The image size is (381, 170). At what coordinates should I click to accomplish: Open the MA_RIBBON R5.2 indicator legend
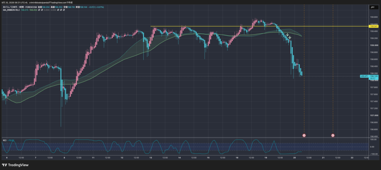11,10
